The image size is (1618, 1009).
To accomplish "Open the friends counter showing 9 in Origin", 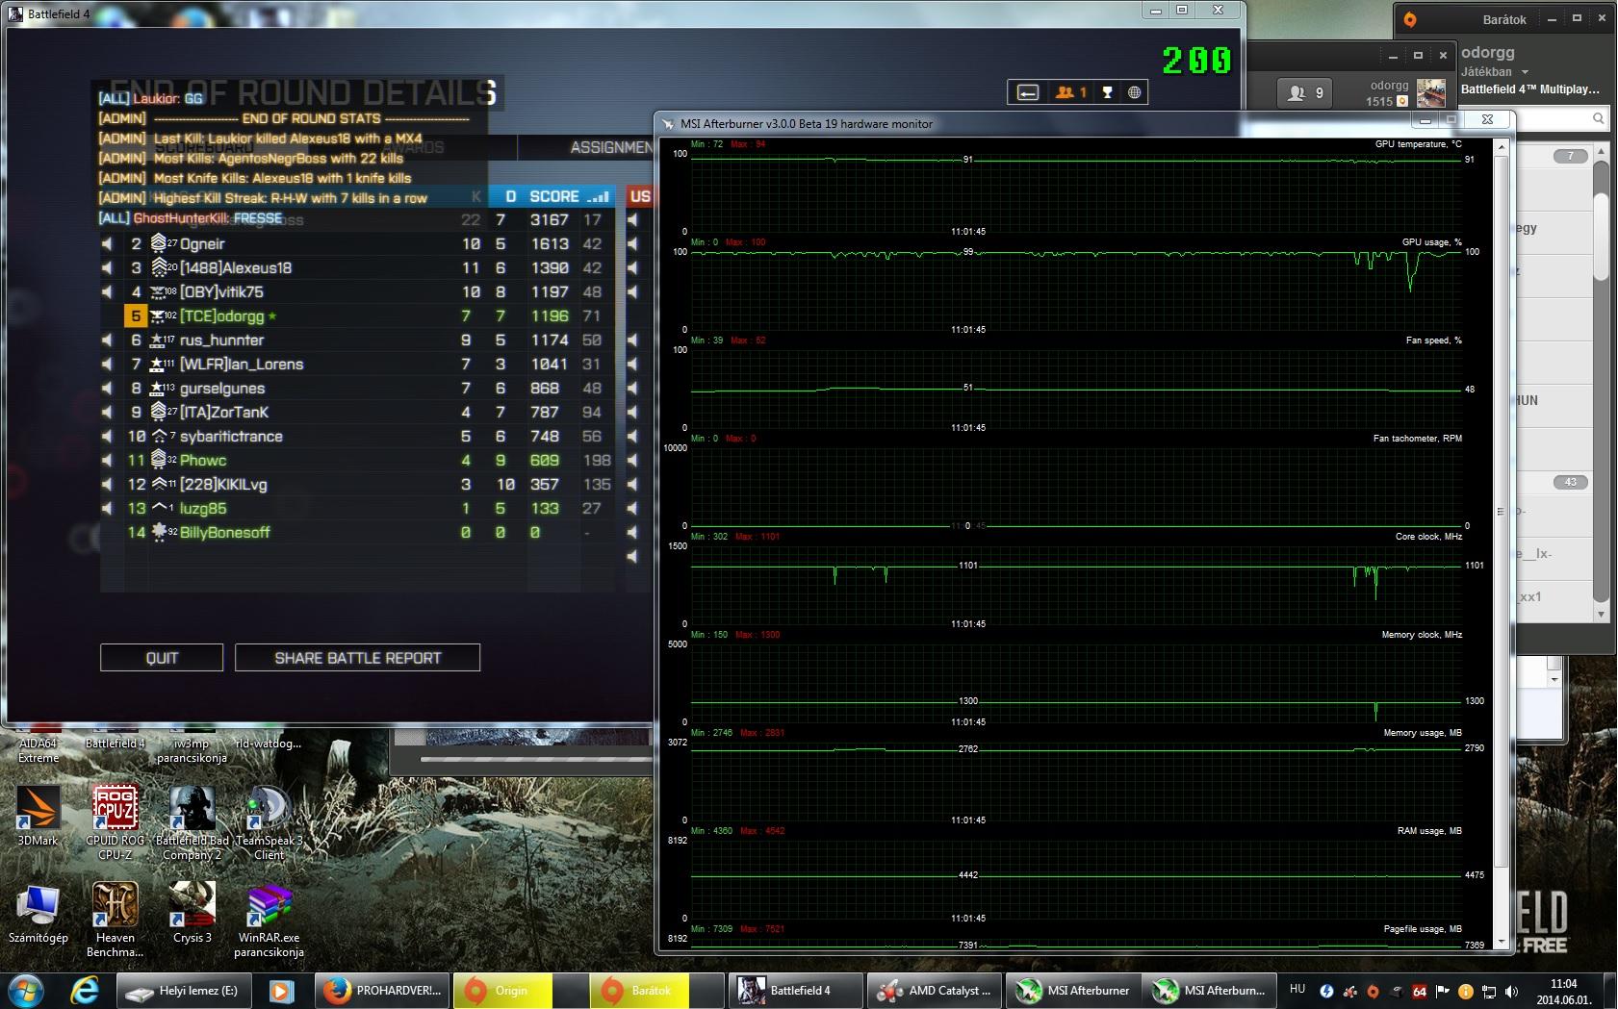I will [1305, 93].
